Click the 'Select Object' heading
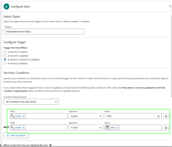The image size is (172, 147). point(12,17)
